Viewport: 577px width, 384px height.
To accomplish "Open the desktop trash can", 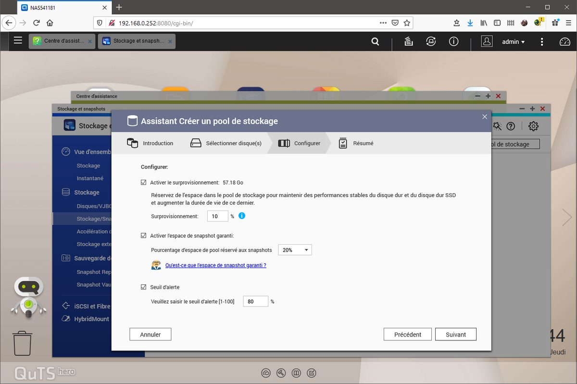I will click(x=23, y=342).
